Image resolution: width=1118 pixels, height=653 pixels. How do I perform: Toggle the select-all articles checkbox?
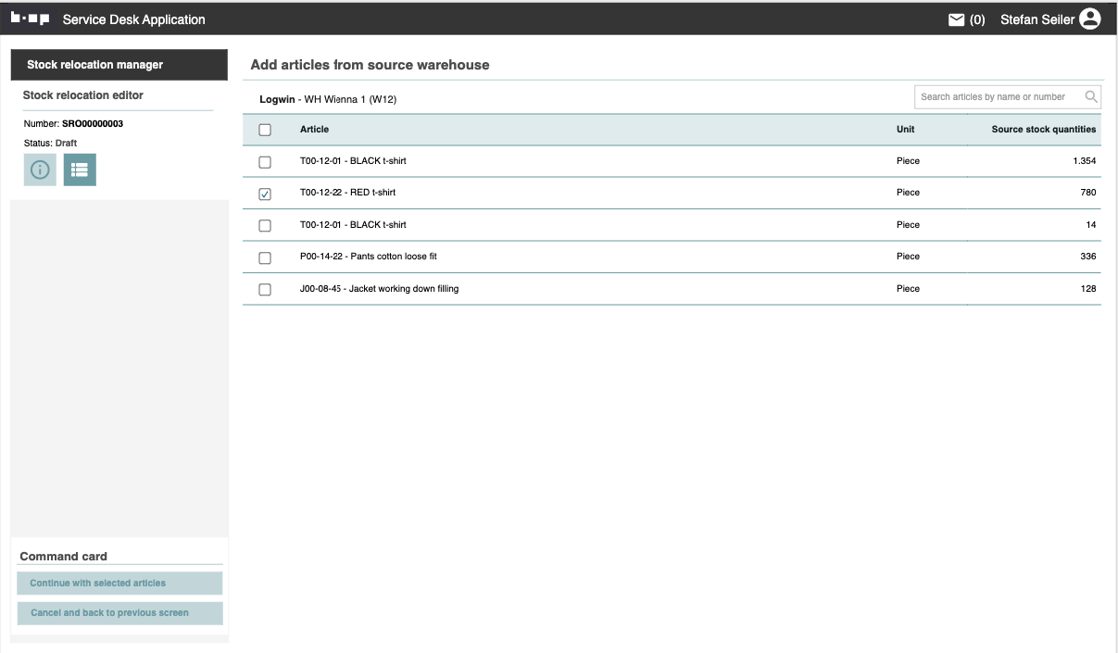click(x=265, y=130)
